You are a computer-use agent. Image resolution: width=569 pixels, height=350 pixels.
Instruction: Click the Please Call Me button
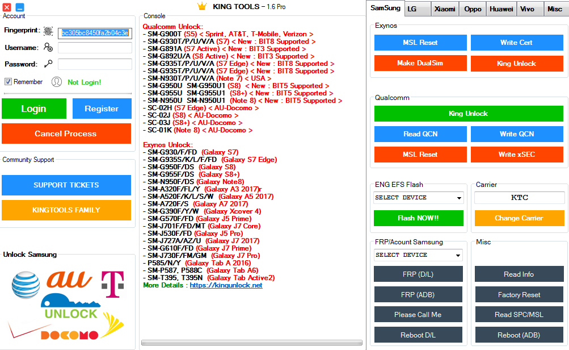tap(418, 314)
